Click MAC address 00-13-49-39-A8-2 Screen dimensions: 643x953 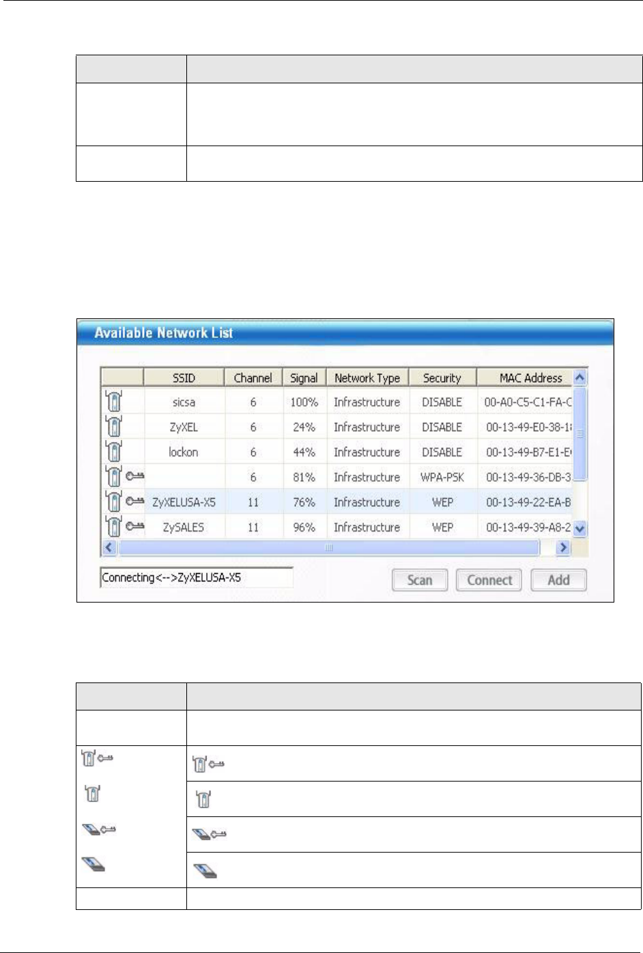(x=529, y=527)
